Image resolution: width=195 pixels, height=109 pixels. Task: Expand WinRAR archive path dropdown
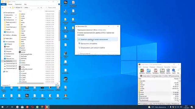[x=180, y=76]
